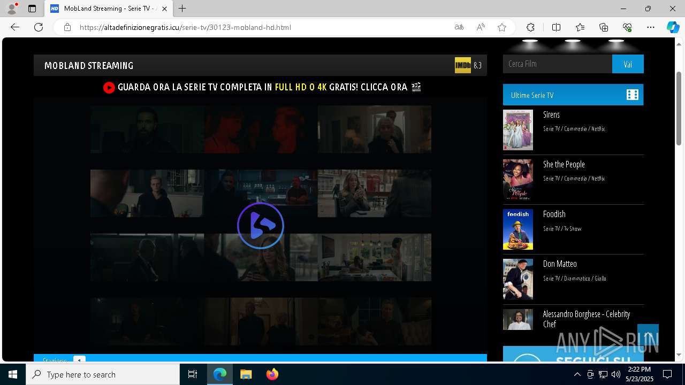Open the browser profile icon
This screenshot has height=385, width=685.
point(12,9)
